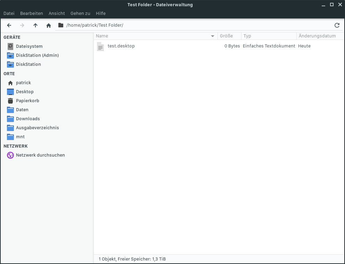Screen dimensions: 345x264
Task: Open the DiskStation network share
Action: coord(28,64)
